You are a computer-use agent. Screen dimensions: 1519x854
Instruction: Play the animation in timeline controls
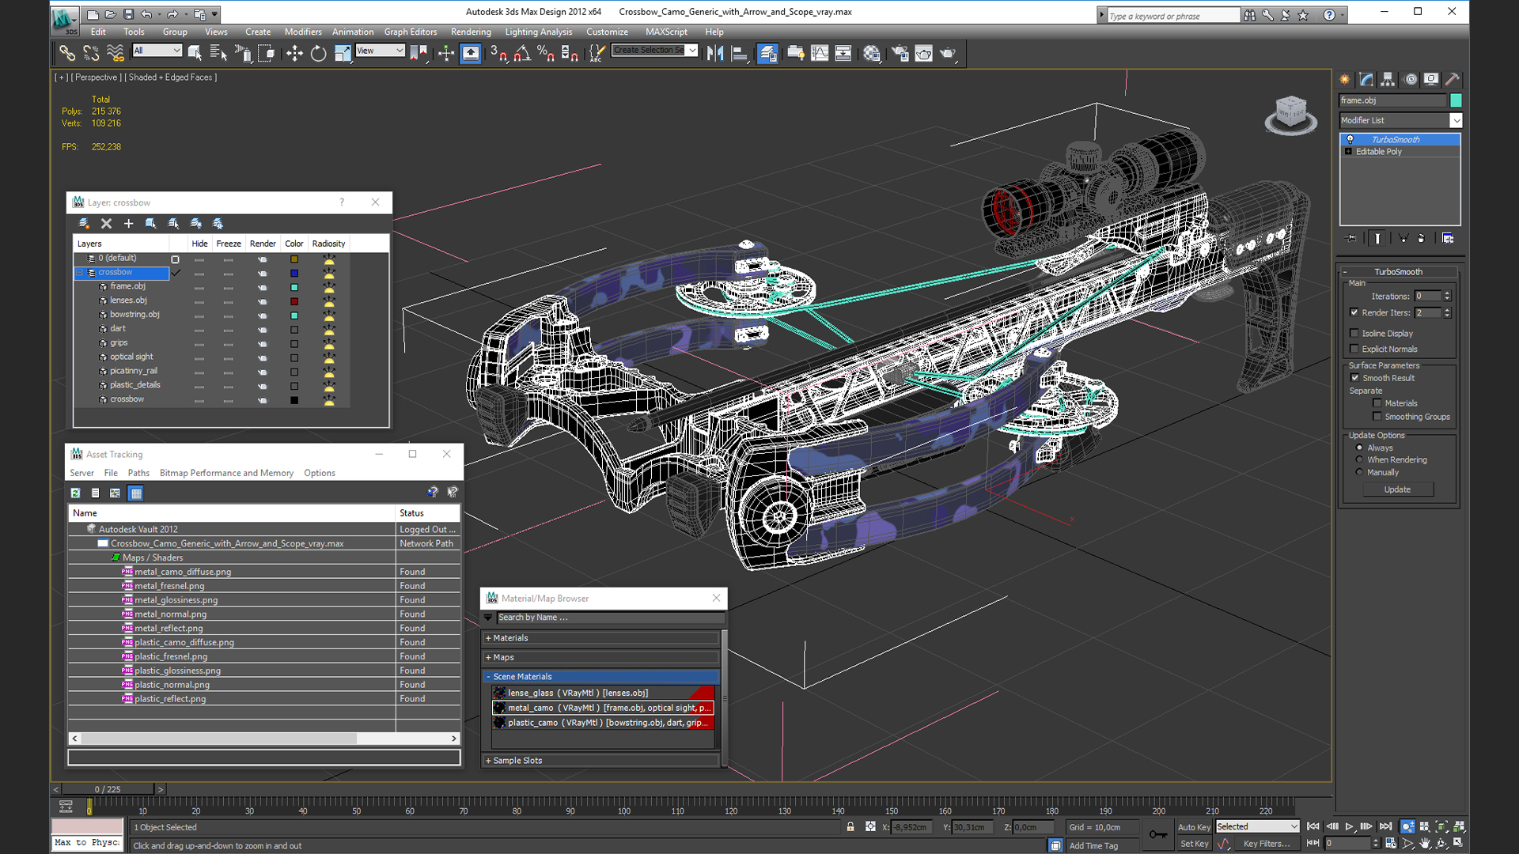(x=1349, y=826)
